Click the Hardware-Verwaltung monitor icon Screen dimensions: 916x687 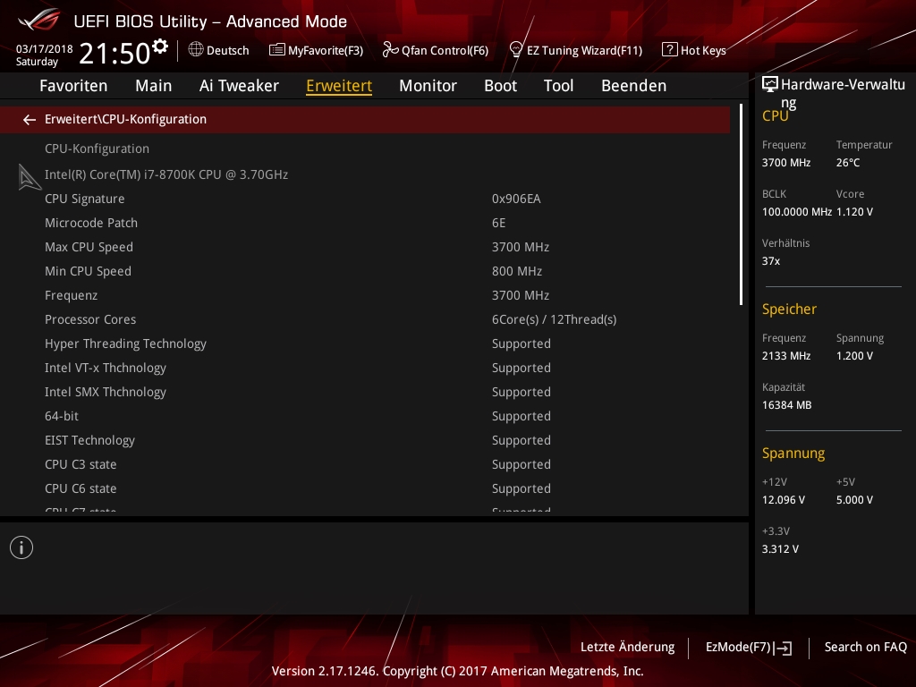click(x=770, y=85)
